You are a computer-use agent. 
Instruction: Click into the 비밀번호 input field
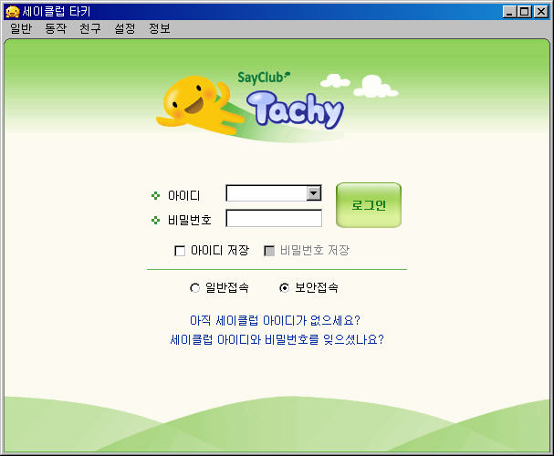point(274,219)
